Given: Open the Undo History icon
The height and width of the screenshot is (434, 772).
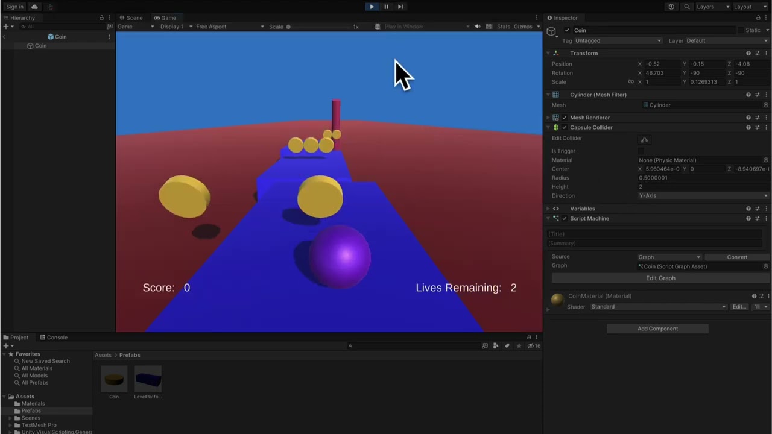Looking at the screenshot, I should tap(671, 7).
